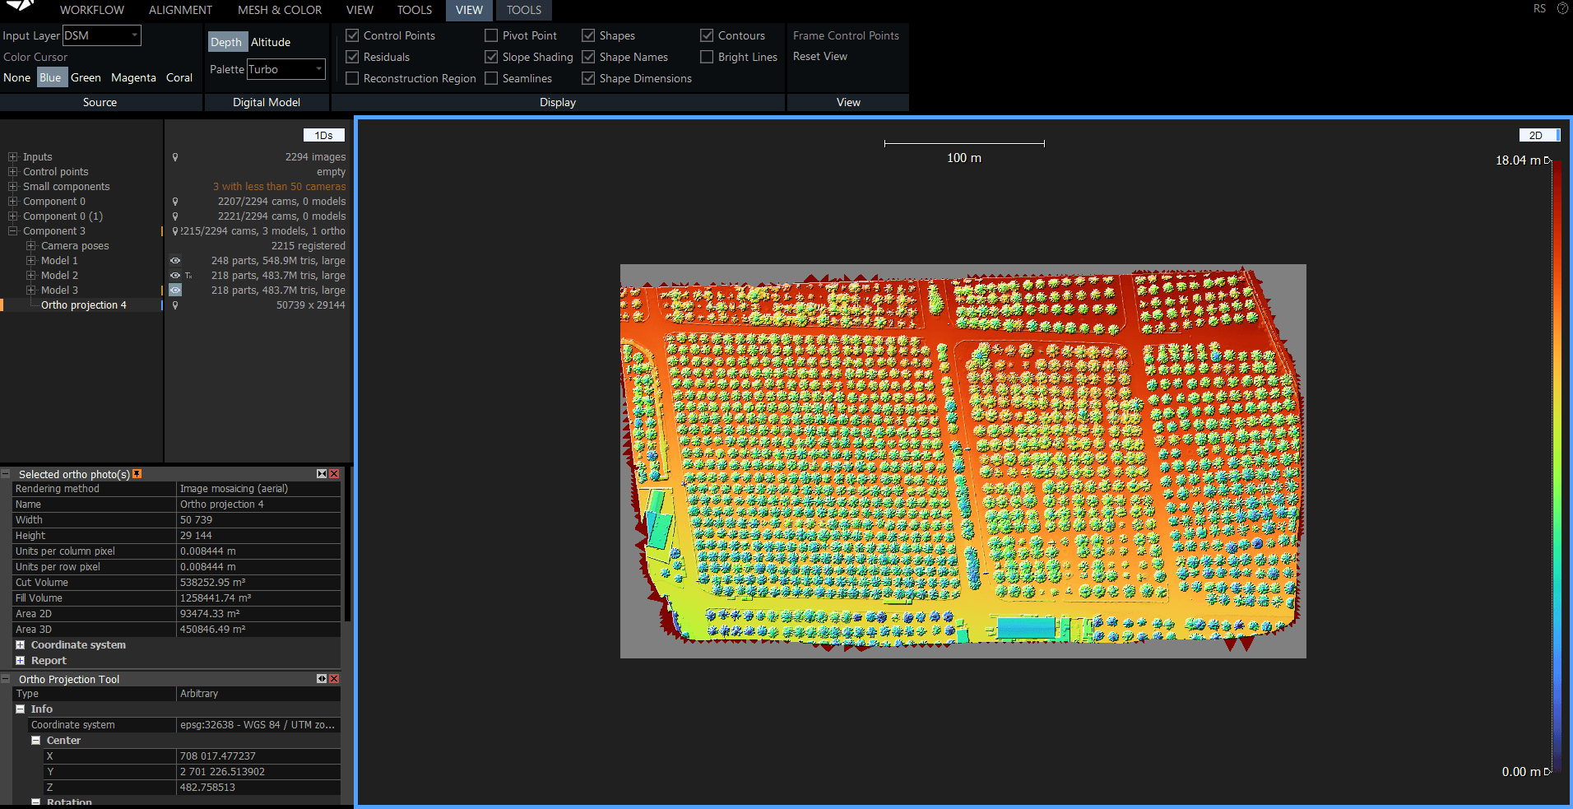Click the marker icon beside Ortho projection 4
This screenshot has width=1573, height=809.
174,305
